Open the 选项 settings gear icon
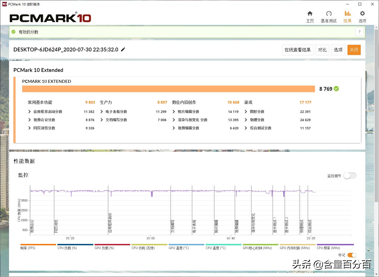Image resolution: width=379 pixels, height=277 pixels. 362,16
